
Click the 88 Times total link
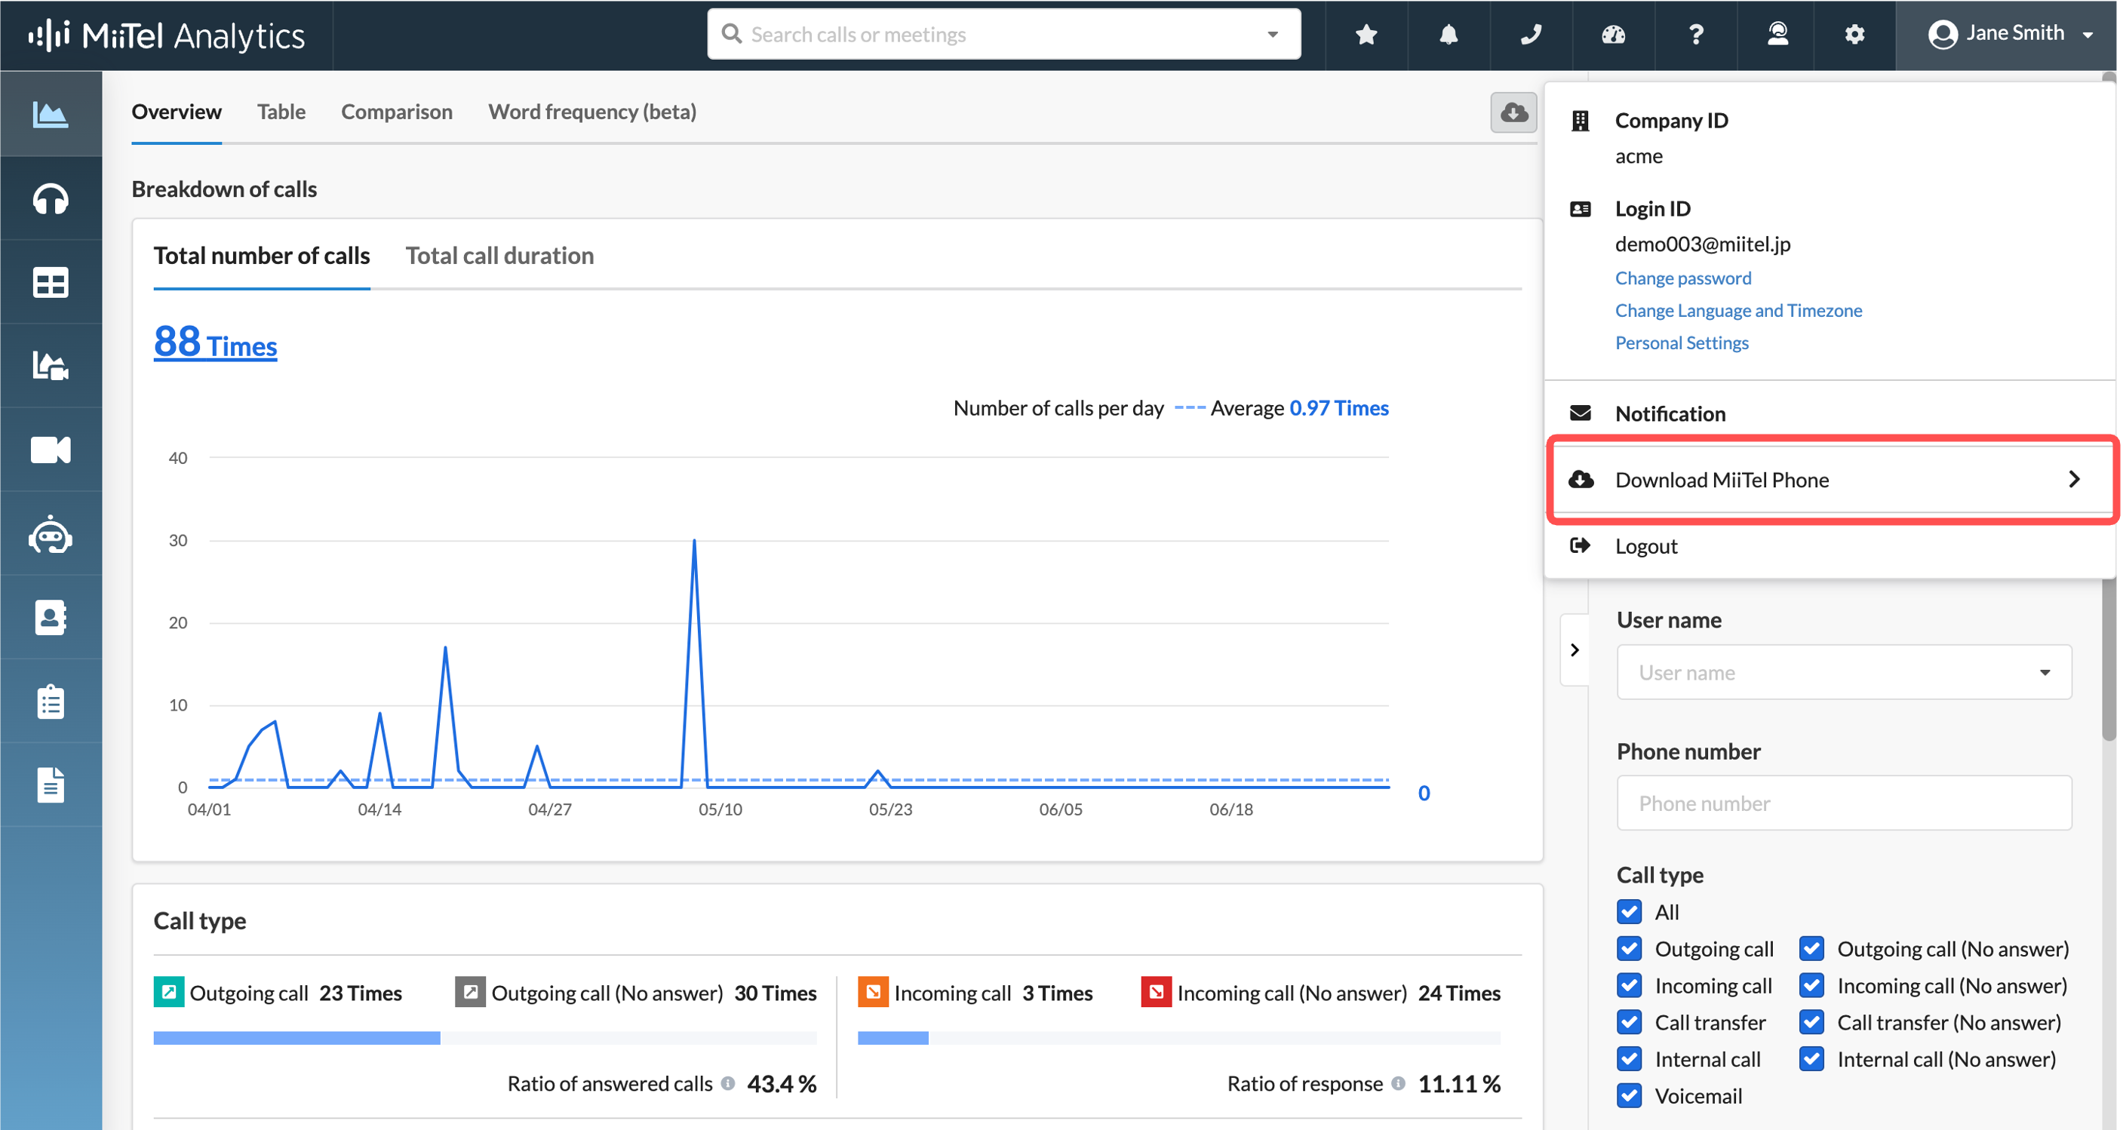click(x=215, y=342)
